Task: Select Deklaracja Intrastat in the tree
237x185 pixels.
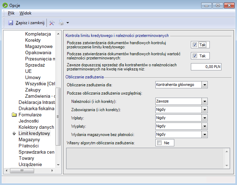Action: pyautogui.click(x=37, y=103)
